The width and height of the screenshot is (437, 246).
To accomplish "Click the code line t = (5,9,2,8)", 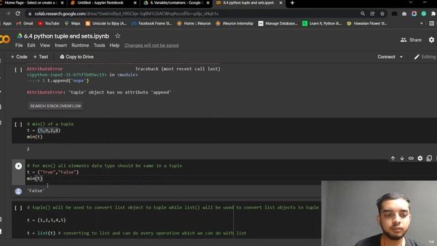I will [44, 131].
